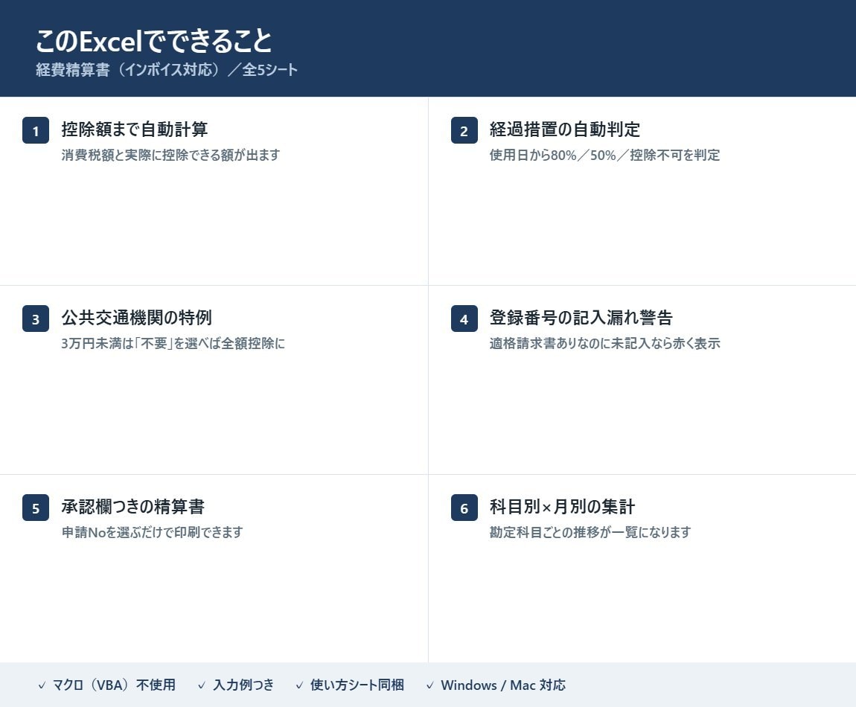Click checkmark before マクロ(VBA)不使用

(42, 685)
